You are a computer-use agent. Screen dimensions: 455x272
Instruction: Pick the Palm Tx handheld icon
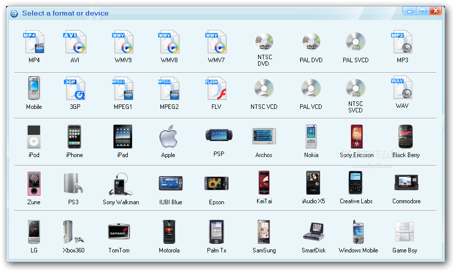click(x=217, y=232)
